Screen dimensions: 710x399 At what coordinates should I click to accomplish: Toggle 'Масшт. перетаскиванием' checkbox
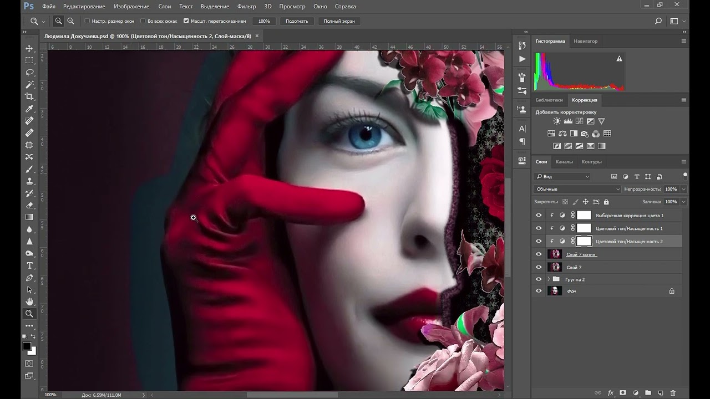click(x=187, y=21)
